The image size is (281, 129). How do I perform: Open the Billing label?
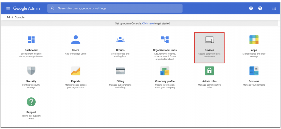pos(120,81)
